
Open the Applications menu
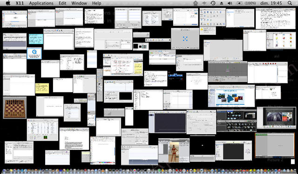click(x=41, y=3)
